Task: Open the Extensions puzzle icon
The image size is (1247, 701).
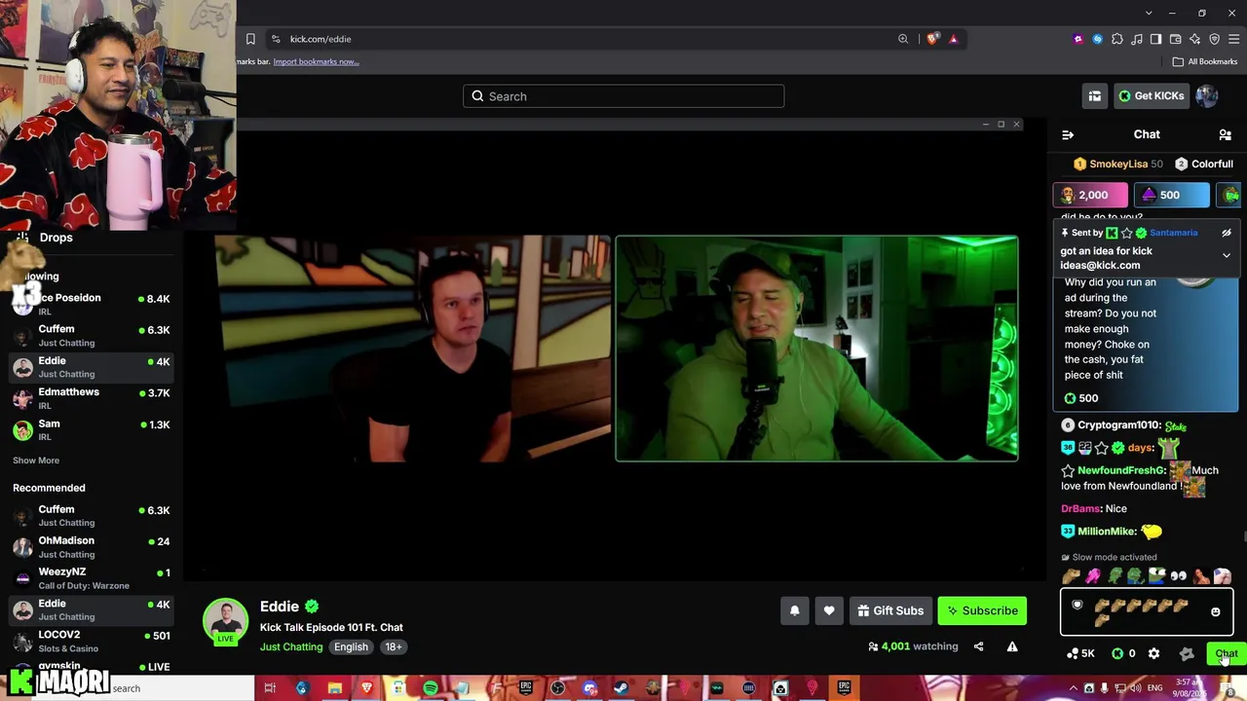Action: [x=1116, y=39]
